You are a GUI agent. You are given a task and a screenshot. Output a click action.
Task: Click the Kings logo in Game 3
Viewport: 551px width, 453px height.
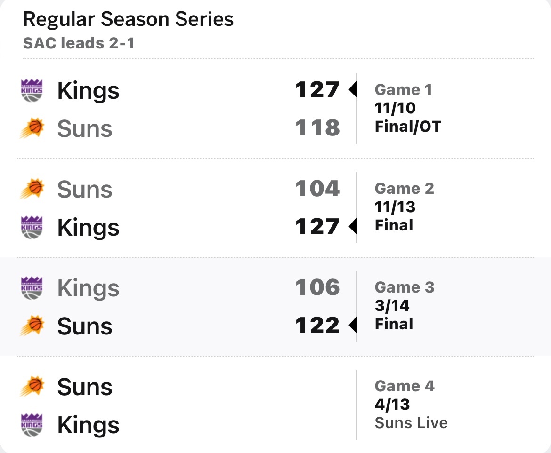pyautogui.click(x=32, y=288)
